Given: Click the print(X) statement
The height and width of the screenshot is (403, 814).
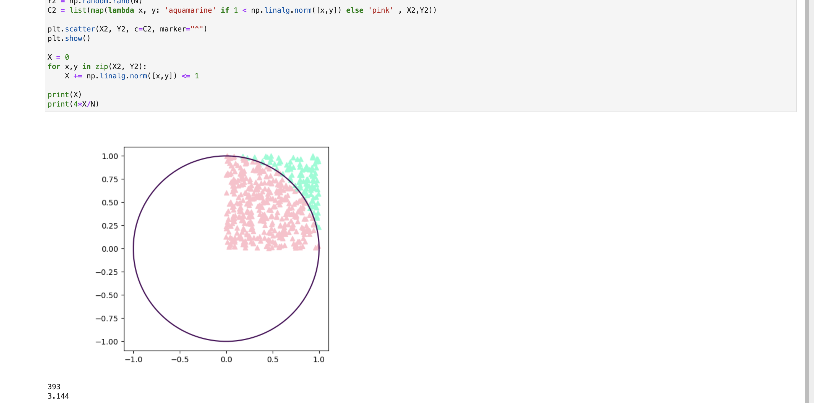Looking at the screenshot, I should (64, 95).
